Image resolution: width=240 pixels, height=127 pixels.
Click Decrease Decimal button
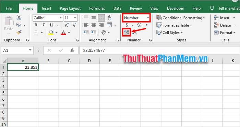[134, 33]
